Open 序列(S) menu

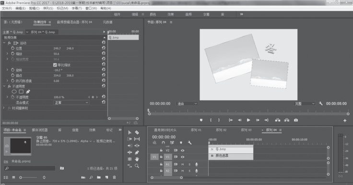pyautogui.click(x=48, y=8)
